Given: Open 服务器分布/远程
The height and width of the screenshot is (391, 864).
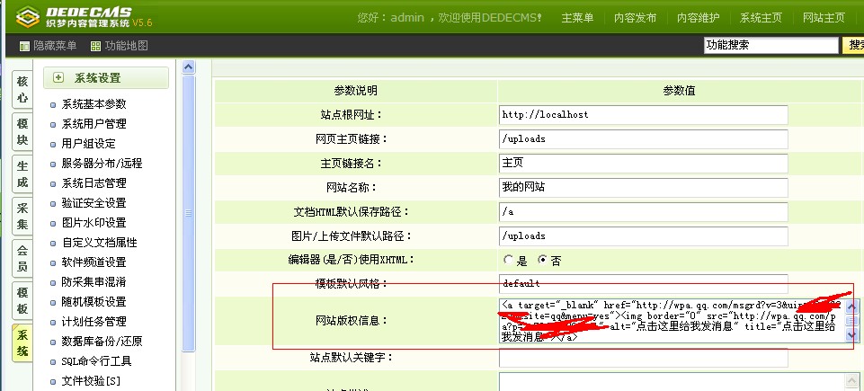Looking at the screenshot, I should click(x=102, y=164).
